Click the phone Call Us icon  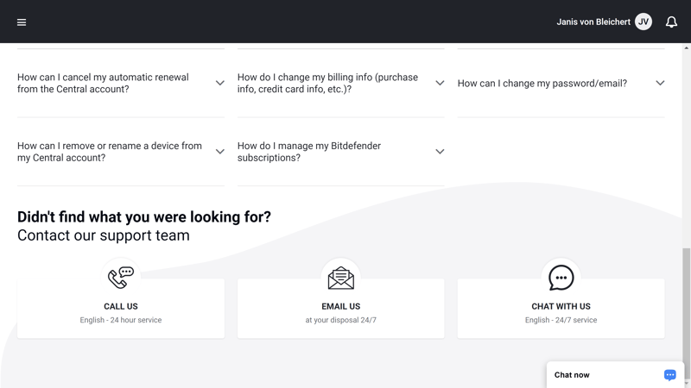pos(121,278)
